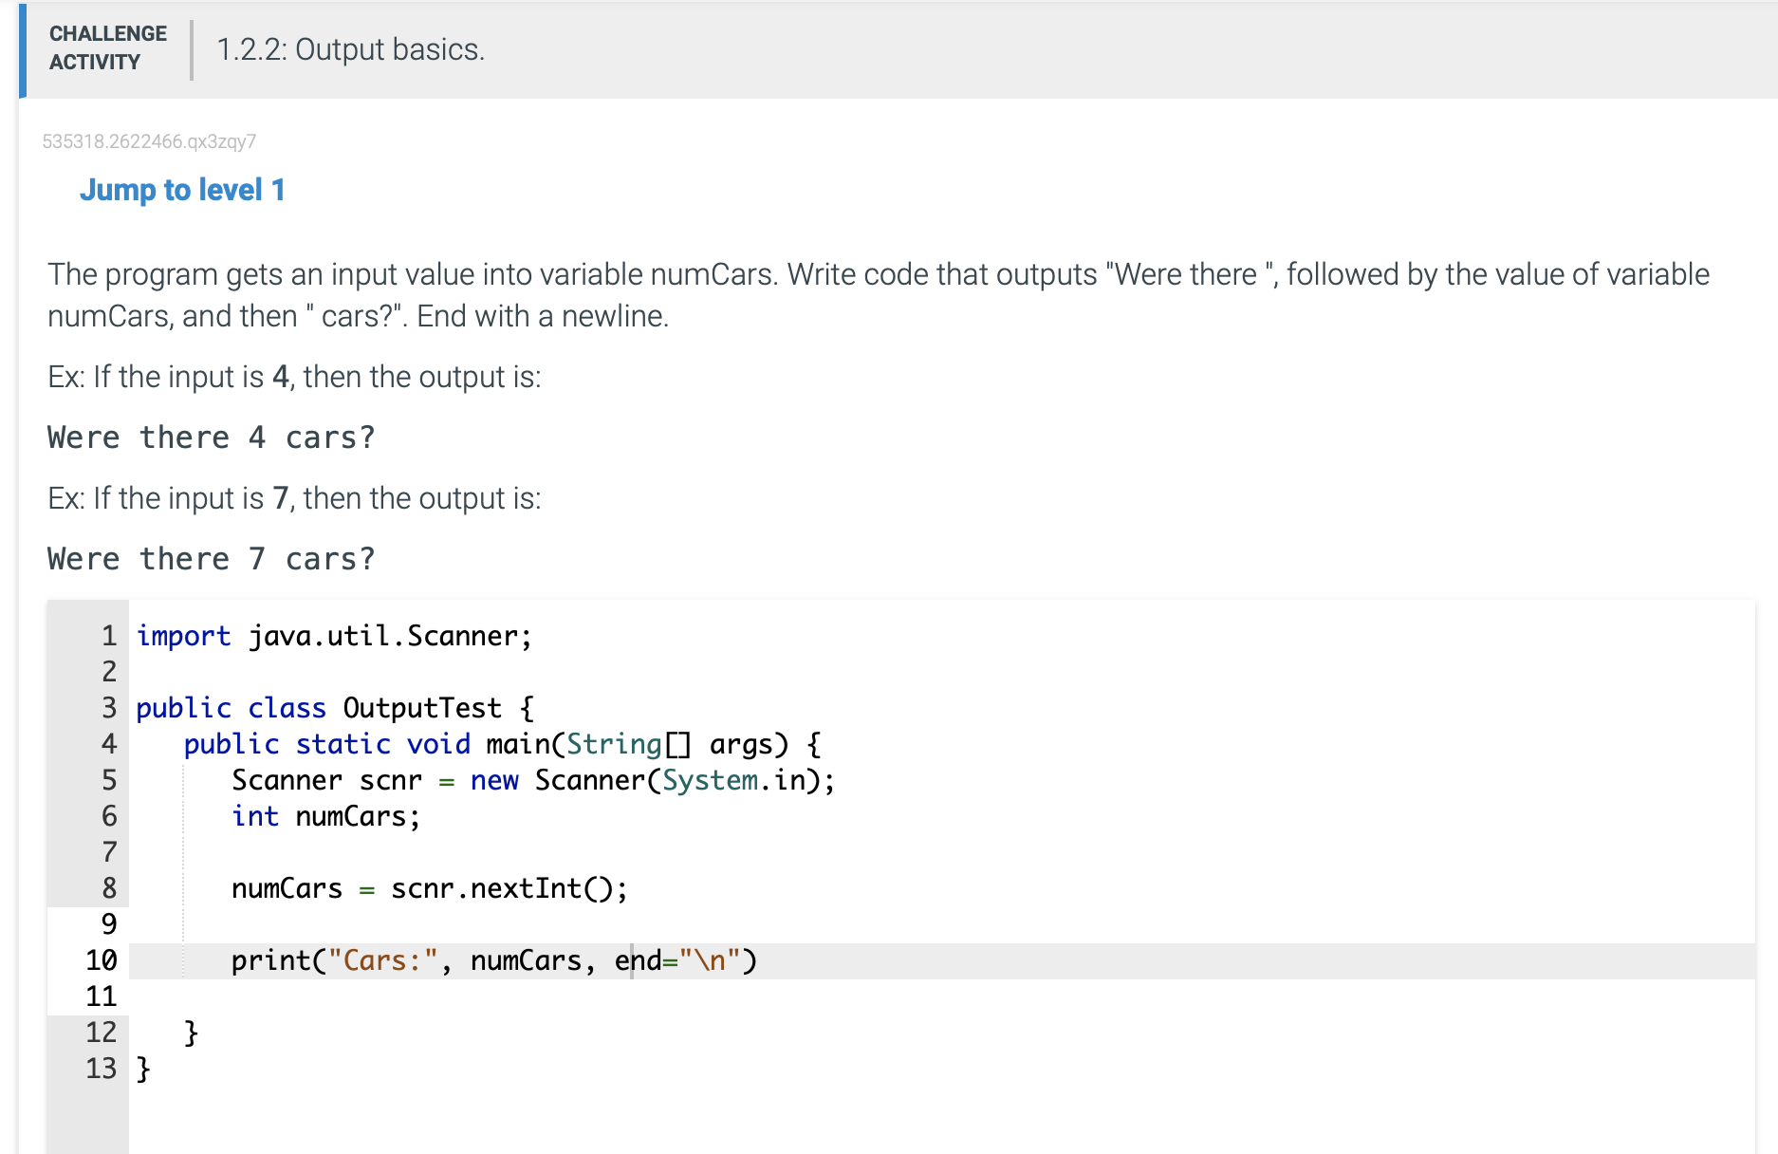
Task: Click the Jump to level 1 link
Action: click(183, 190)
